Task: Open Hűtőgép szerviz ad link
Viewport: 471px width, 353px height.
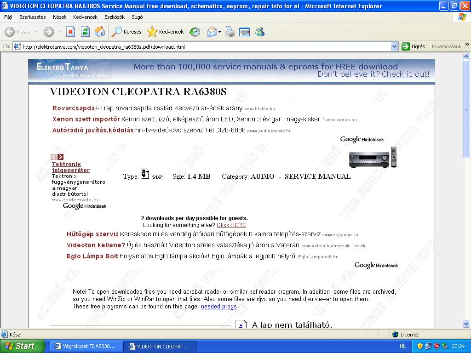Action: [x=92, y=234]
